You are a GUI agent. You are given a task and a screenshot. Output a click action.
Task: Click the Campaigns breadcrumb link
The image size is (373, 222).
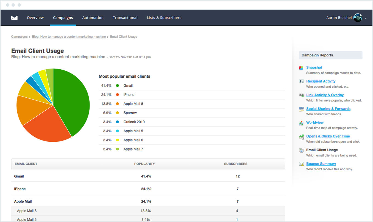pyautogui.click(x=19, y=36)
